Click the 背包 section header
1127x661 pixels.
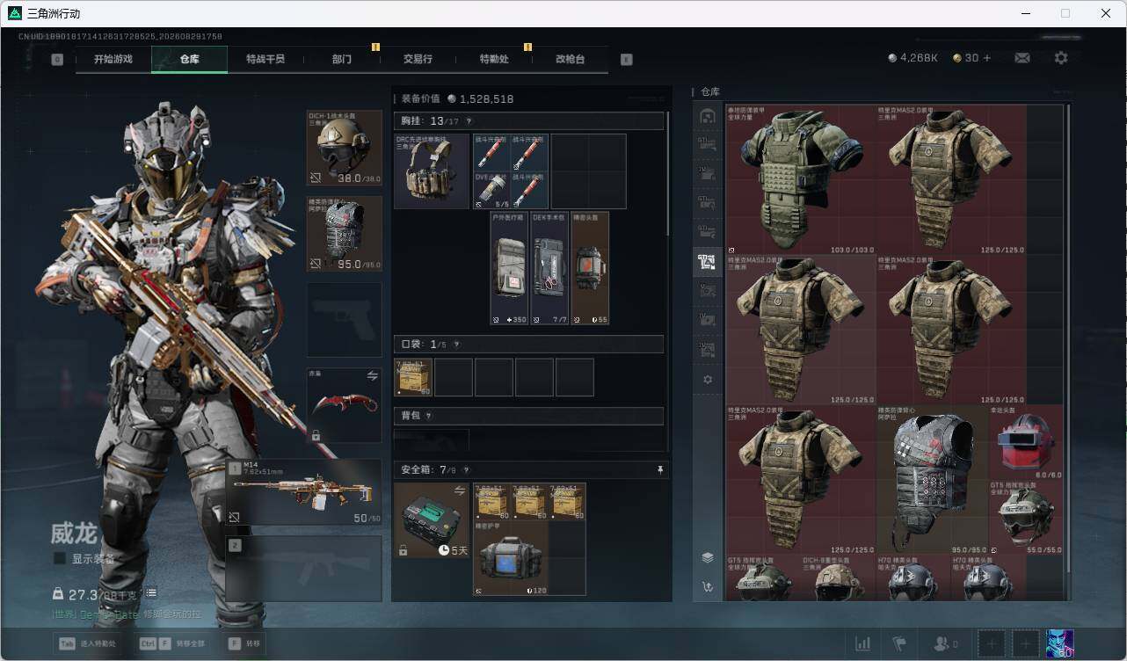[x=529, y=416]
